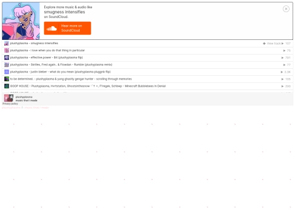
Task: Click thumbnail icon of scrolling through memories row
Action: click(7, 79)
